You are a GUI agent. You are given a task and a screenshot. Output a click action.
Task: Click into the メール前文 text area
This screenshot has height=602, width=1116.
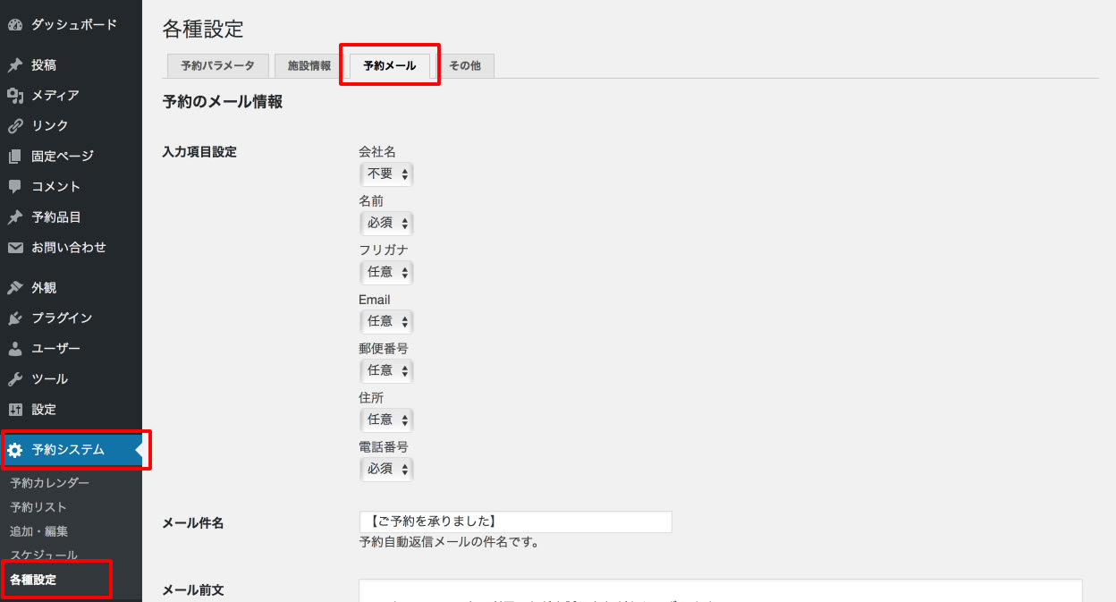[x=721, y=590]
